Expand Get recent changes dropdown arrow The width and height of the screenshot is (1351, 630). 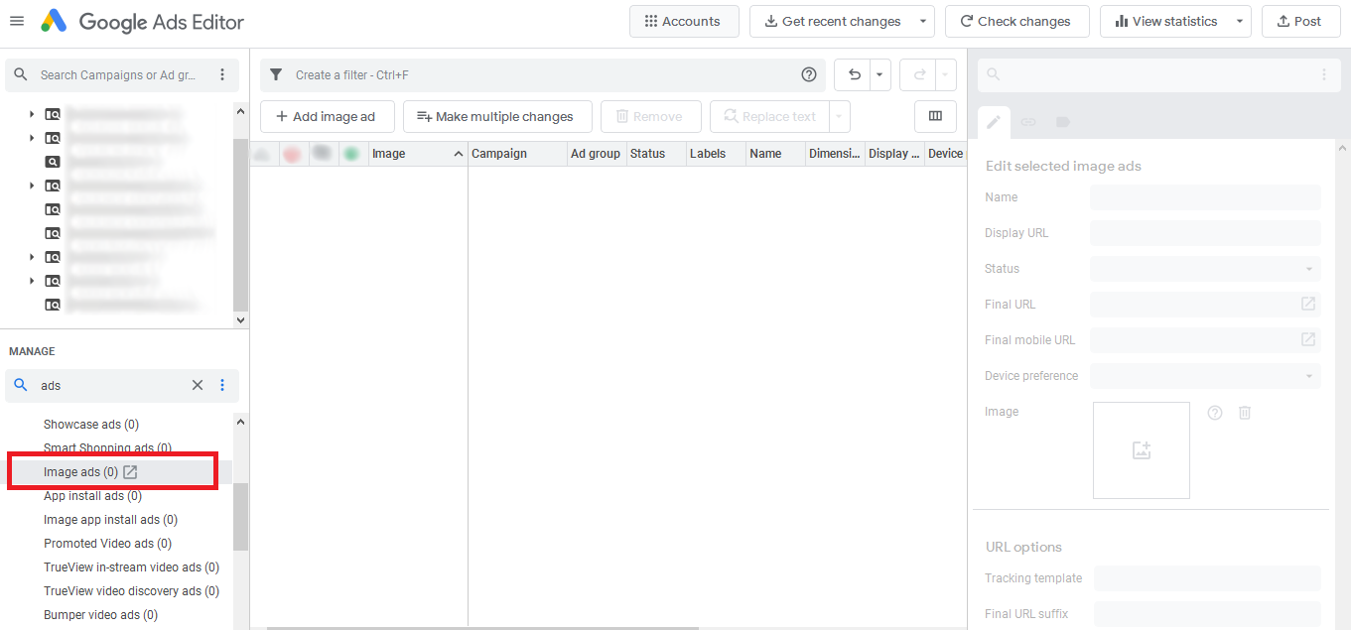pos(924,21)
